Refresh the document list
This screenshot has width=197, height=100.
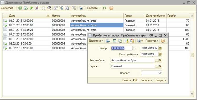coord(105,8)
